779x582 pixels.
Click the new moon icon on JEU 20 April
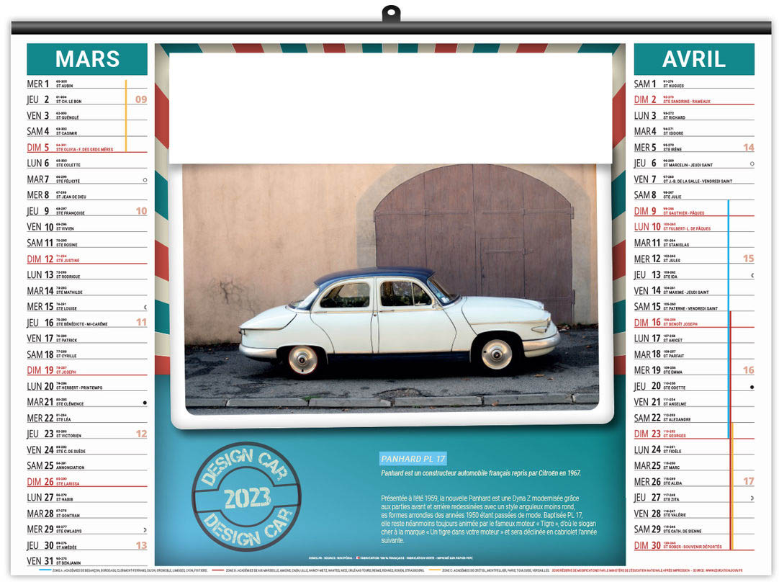point(752,387)
